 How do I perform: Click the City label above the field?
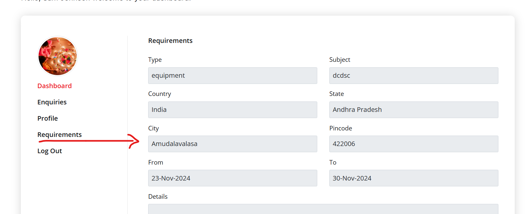tap(153, 128)
